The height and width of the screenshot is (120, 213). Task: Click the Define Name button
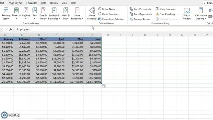click(107, 9)
